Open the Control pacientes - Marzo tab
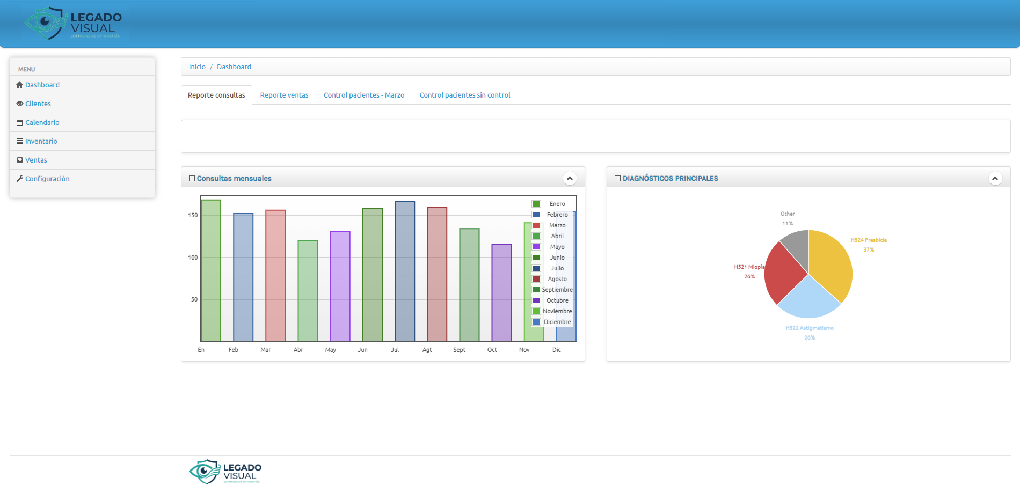Viewport: 1020px width, 485px height. (x=363, y=95)
